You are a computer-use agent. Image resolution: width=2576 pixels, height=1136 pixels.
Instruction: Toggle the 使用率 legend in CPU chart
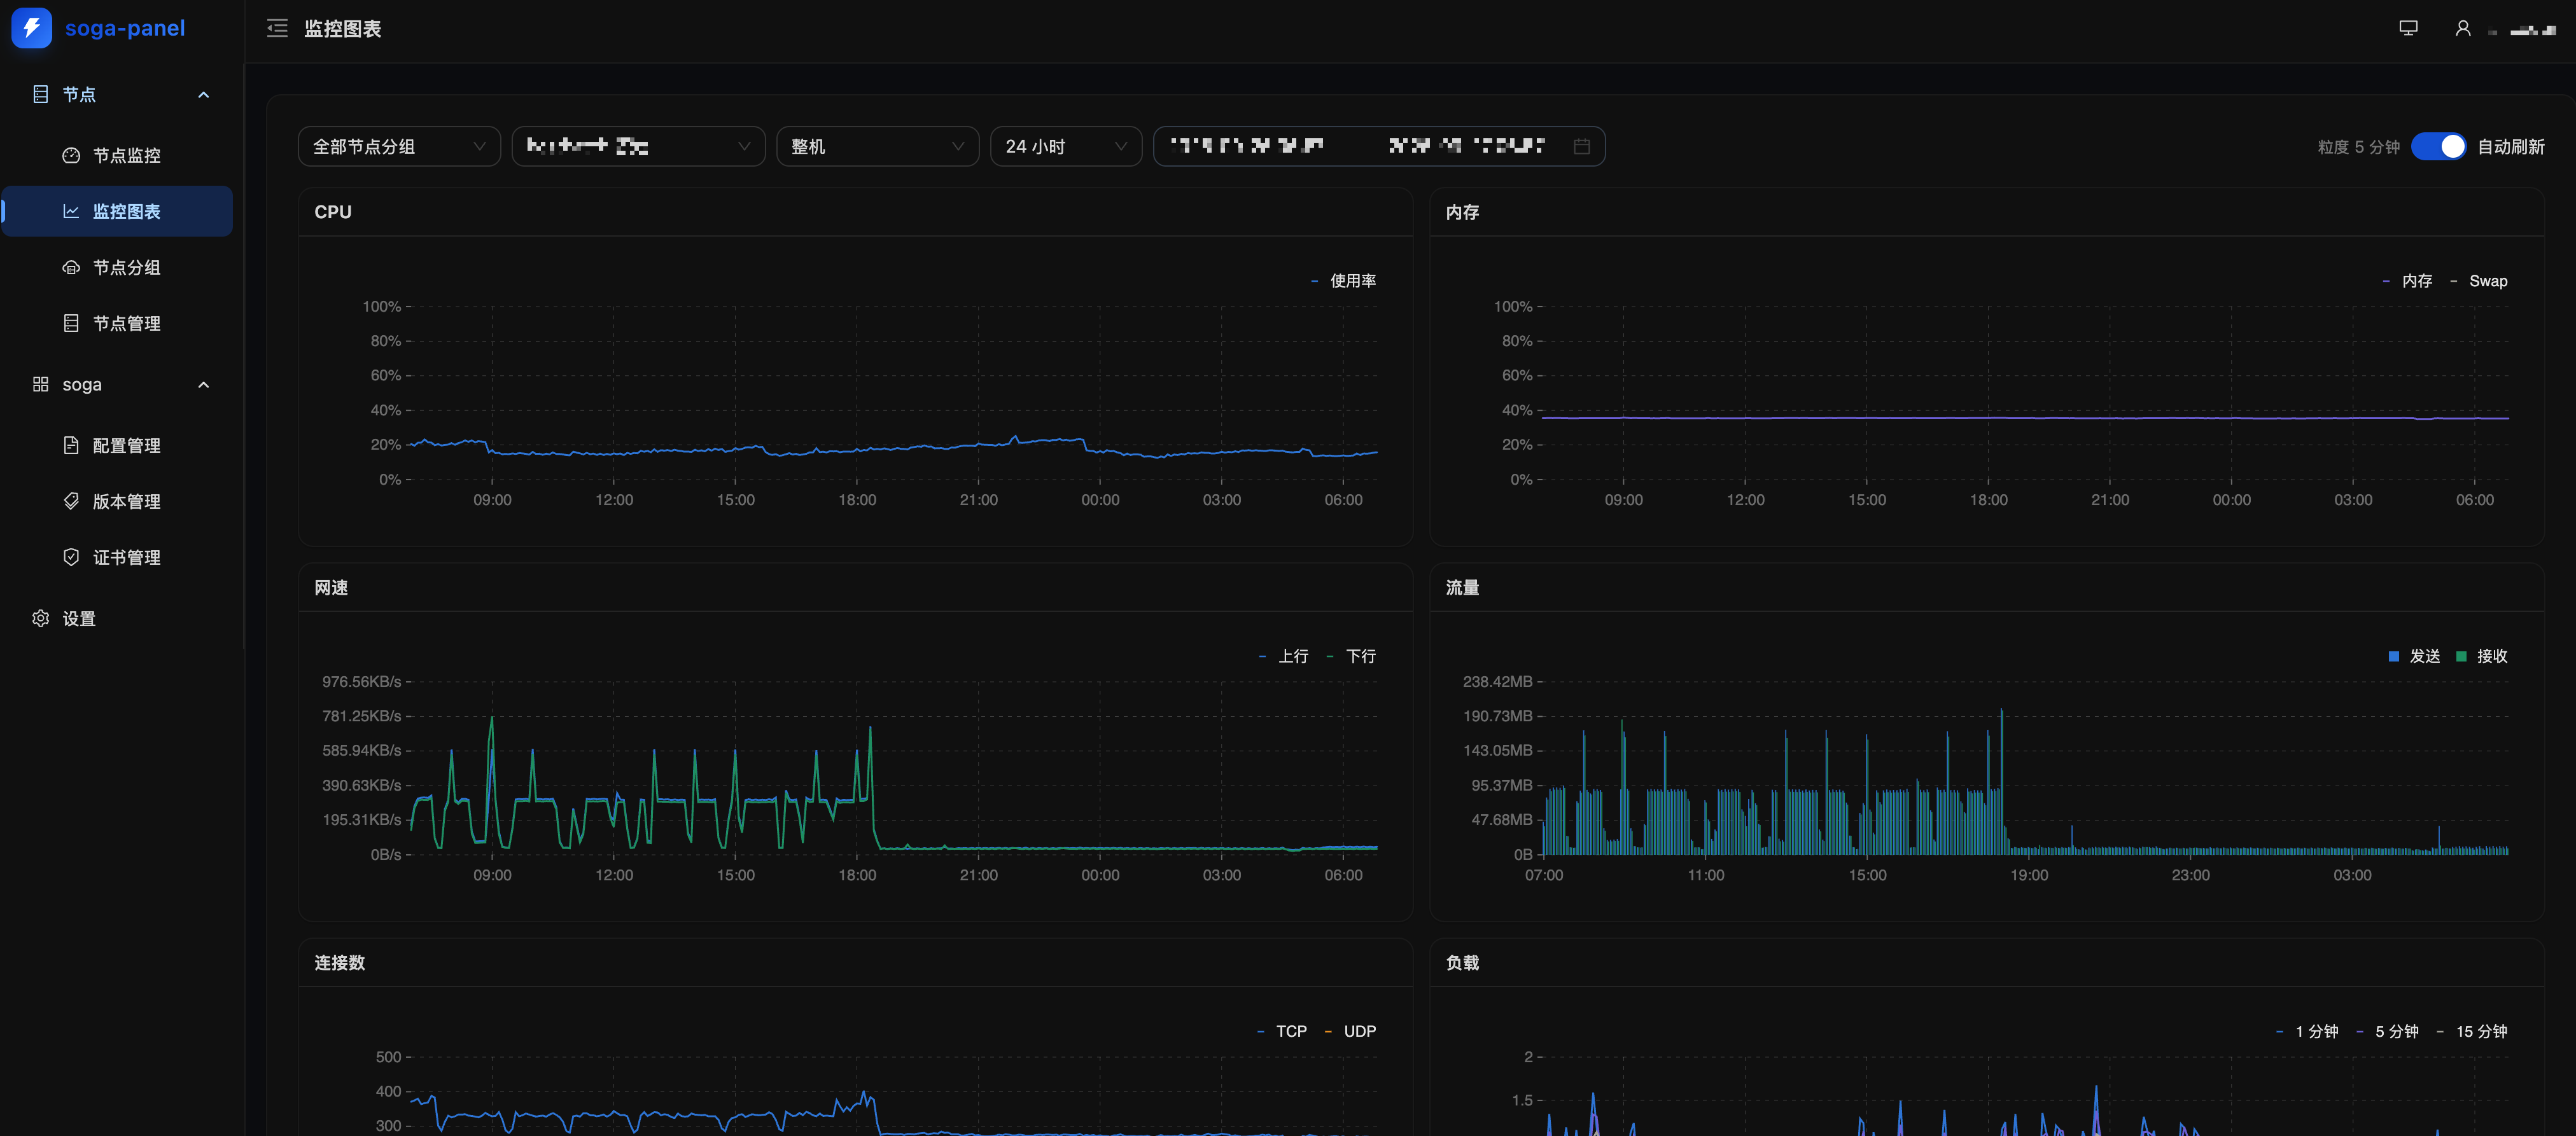(1343, 281)
